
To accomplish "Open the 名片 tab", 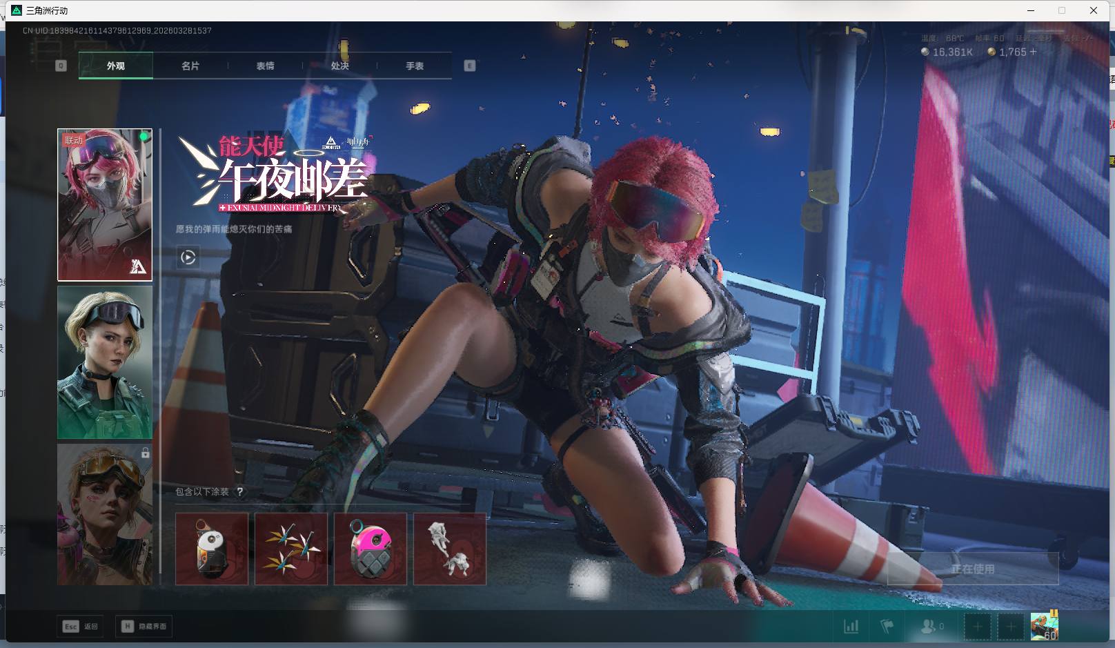I will (x=190, y=66).
